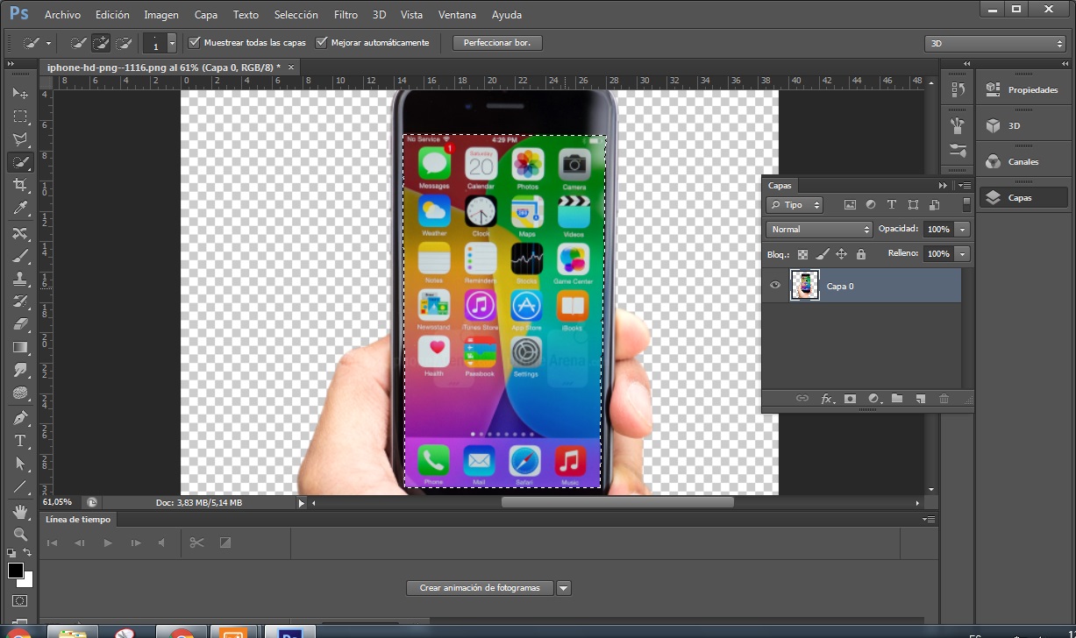
Task: Open the Edición menu
Action: [112, 15]
